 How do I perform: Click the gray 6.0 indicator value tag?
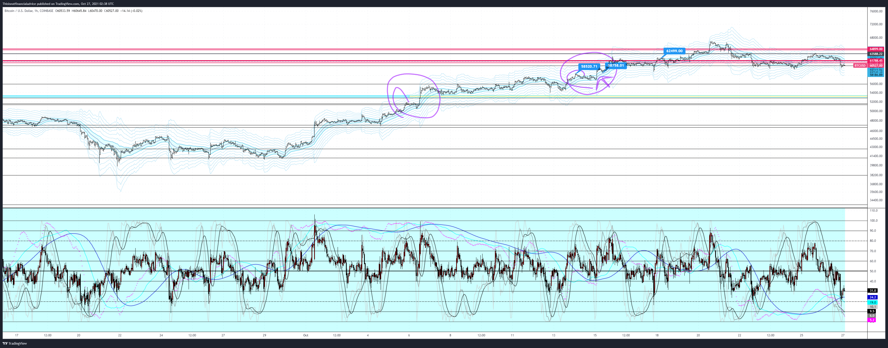[x=872, y=316]
